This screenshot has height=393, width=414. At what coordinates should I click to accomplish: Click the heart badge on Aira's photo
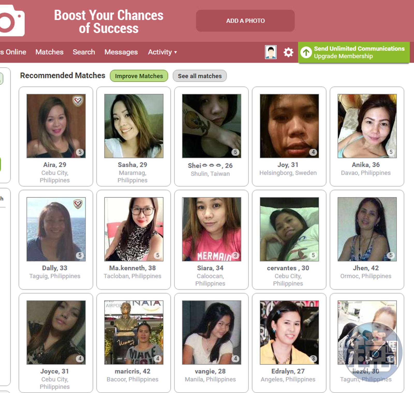pyautogui.click(x=78, y=101)
